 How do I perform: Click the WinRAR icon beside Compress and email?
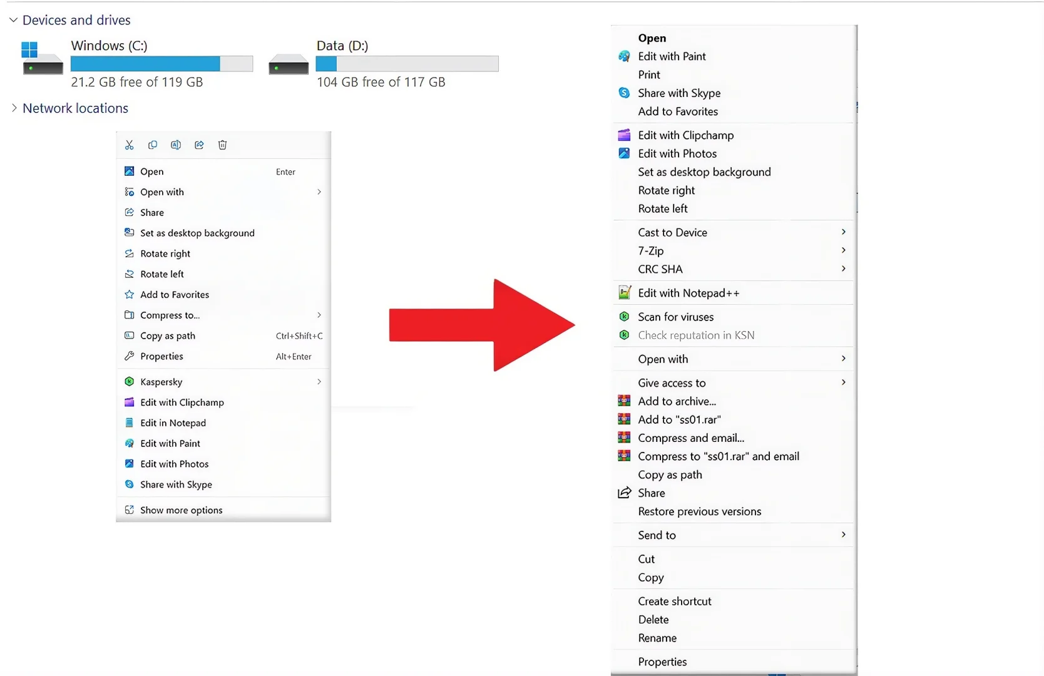(624, 438)
